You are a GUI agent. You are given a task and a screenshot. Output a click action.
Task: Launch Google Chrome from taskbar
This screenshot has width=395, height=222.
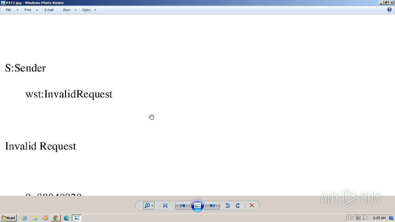click(x=56, y=218)
